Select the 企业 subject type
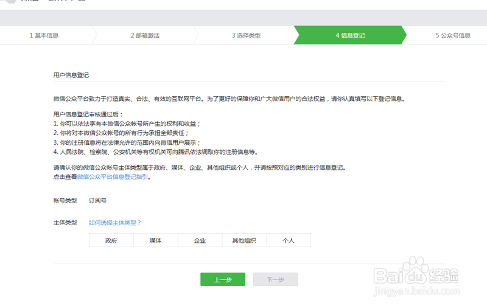 click(200, 240)
